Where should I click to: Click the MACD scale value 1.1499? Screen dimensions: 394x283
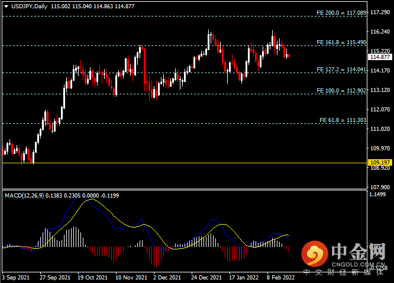[377, 194]
